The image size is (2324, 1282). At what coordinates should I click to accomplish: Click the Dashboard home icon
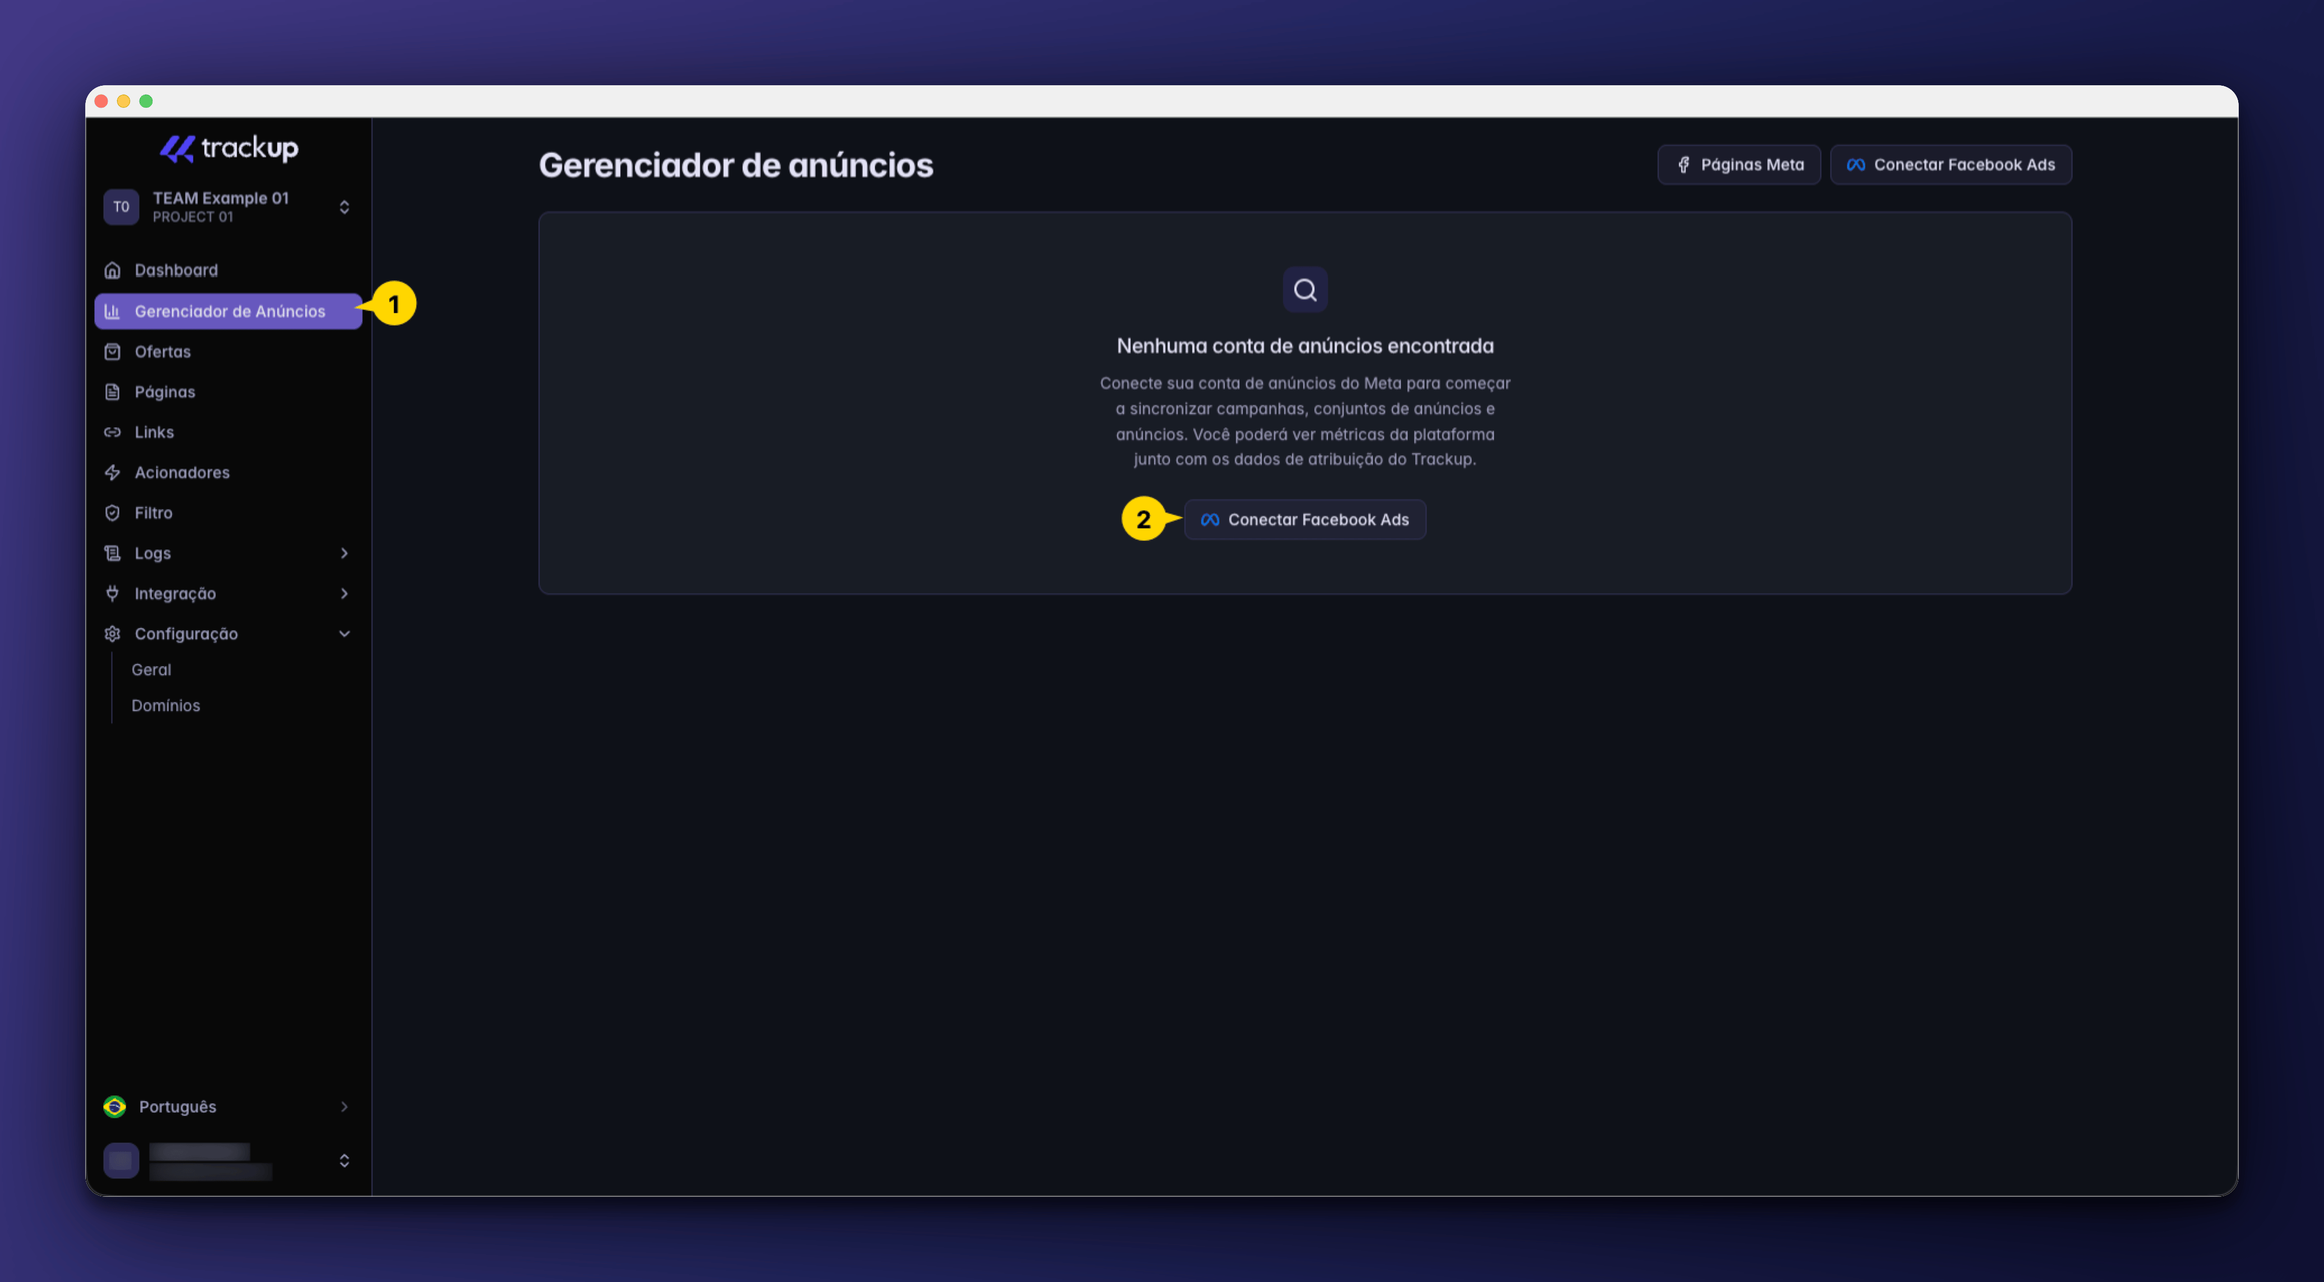(x=113, y=270)
